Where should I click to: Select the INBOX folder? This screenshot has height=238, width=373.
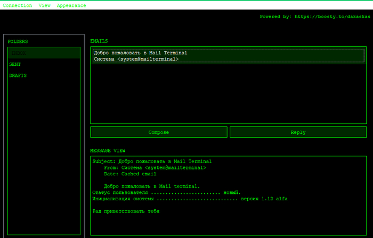point(44,53)
